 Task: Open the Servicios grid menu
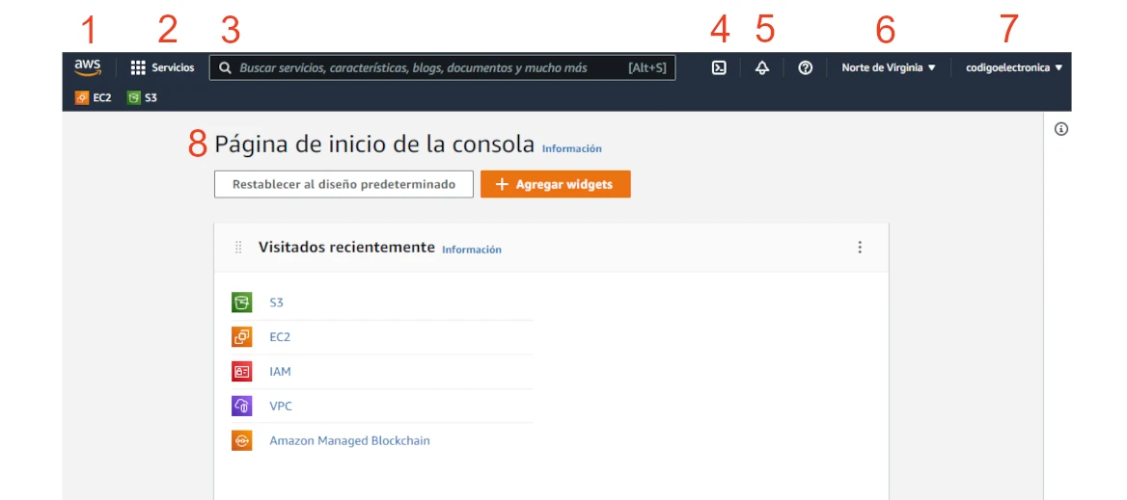coord(162,68)
